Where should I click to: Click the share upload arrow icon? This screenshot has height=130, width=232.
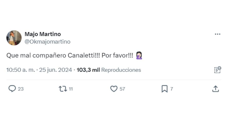point(216,89)
